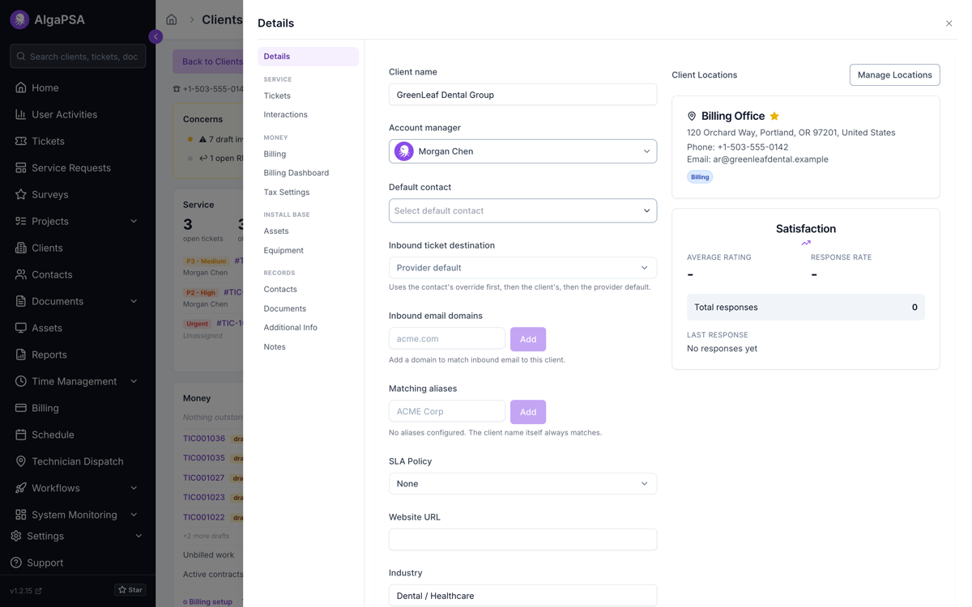Open Support in the sidebar
The height and width of the screenshot is (607, 972).
[x=45, y=562]
